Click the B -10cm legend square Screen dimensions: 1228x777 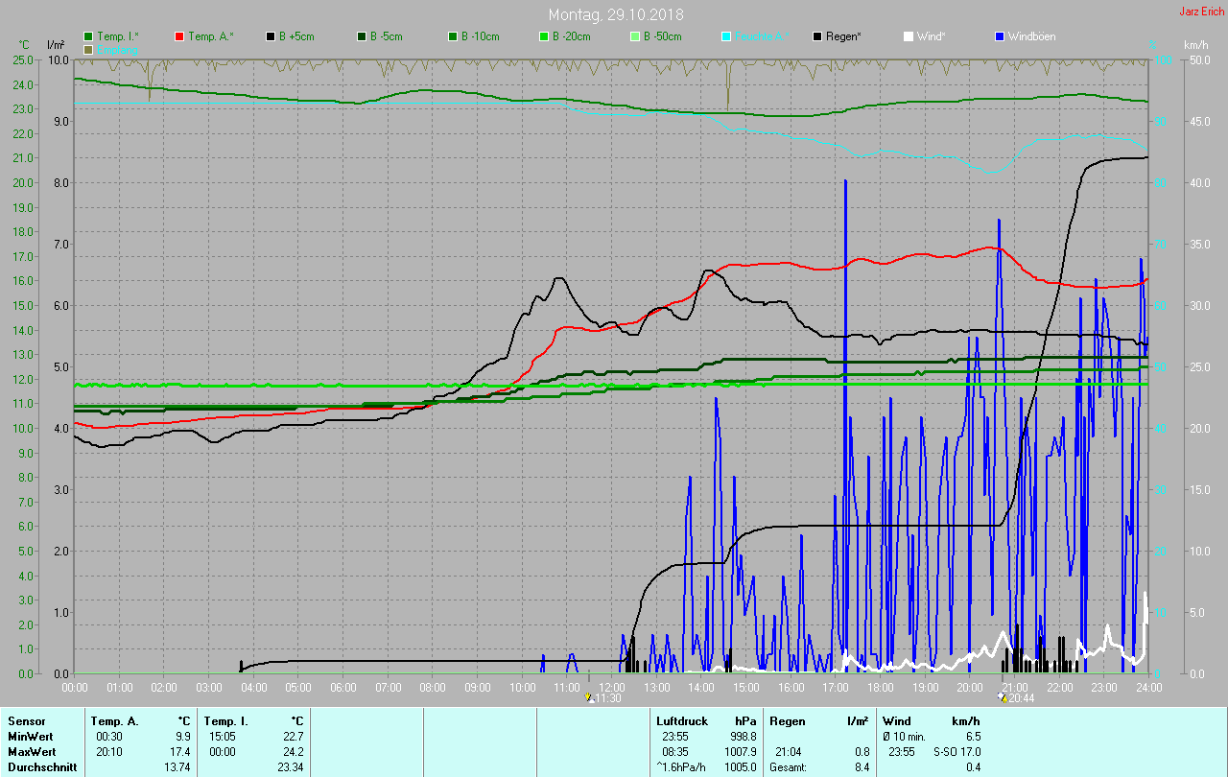coord(453,36)
